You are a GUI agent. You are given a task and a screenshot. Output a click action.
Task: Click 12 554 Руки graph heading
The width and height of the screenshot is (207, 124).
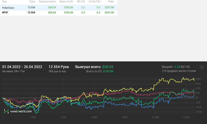tap(59, 67)
